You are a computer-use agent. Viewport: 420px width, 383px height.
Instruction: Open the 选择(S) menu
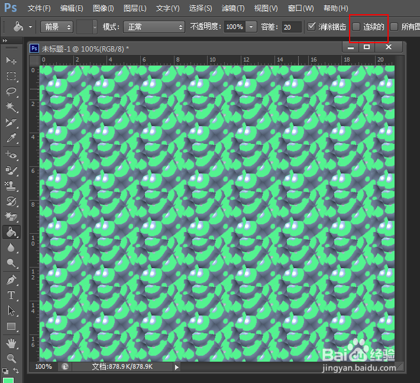(x=201, y=8)
